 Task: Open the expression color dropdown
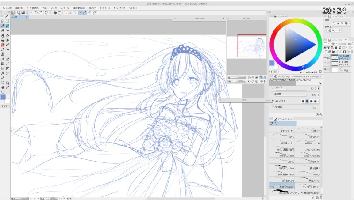(335, 30)
